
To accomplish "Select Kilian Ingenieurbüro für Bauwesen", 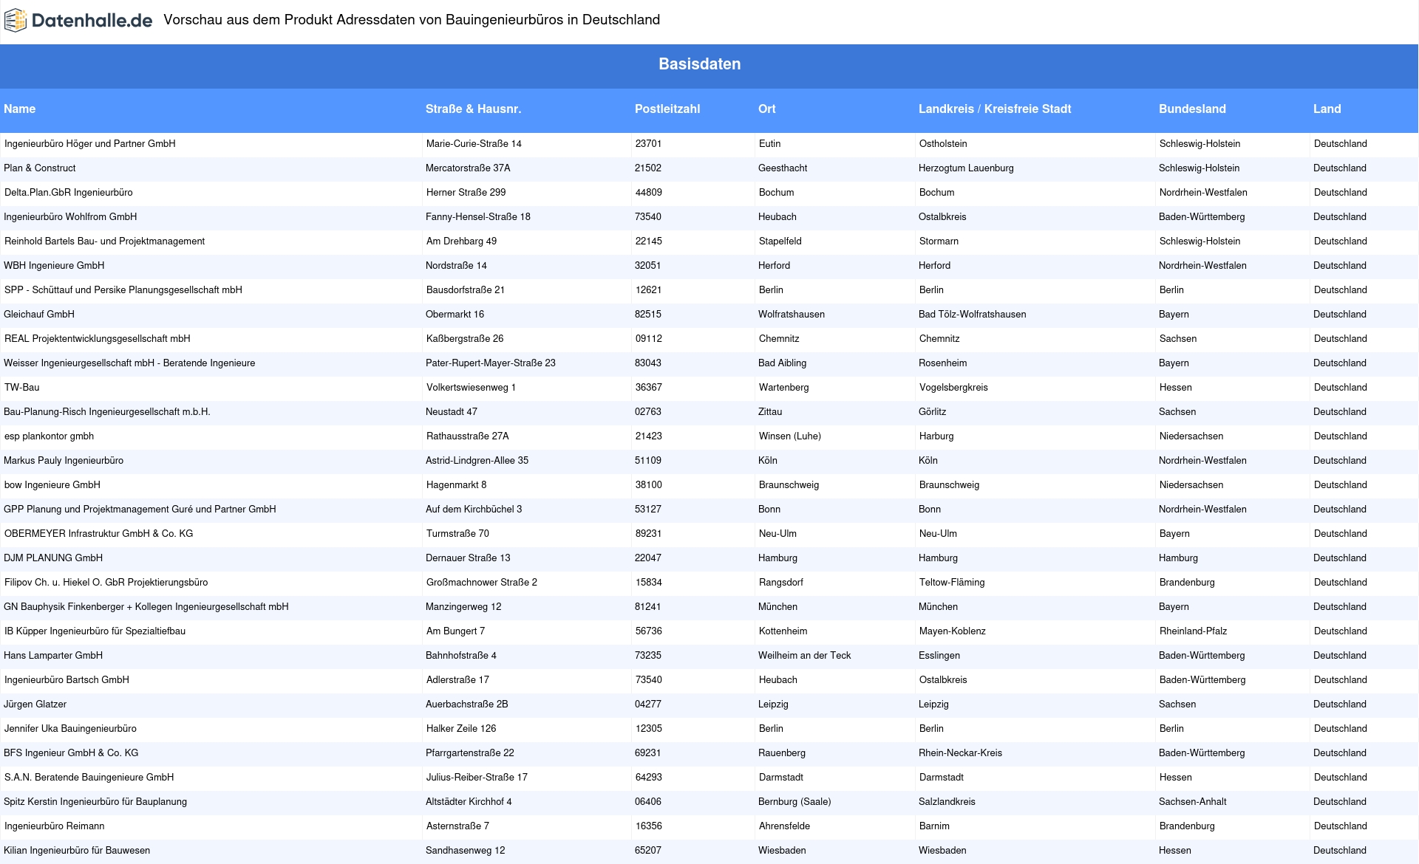I will 77,851.
